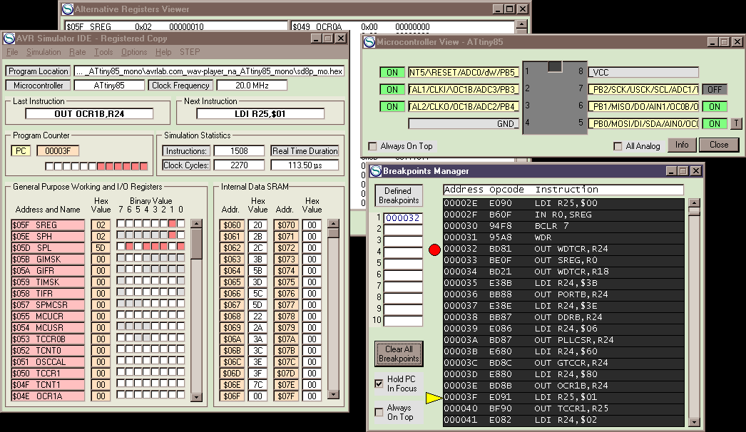Click the Instructions label button
The width and height of the screenshot is (746, 432).
pos(186,151)
